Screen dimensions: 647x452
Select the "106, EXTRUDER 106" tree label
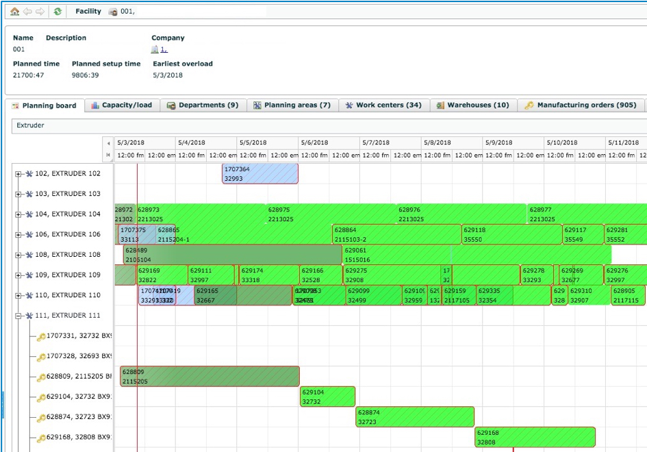(68, 234)
